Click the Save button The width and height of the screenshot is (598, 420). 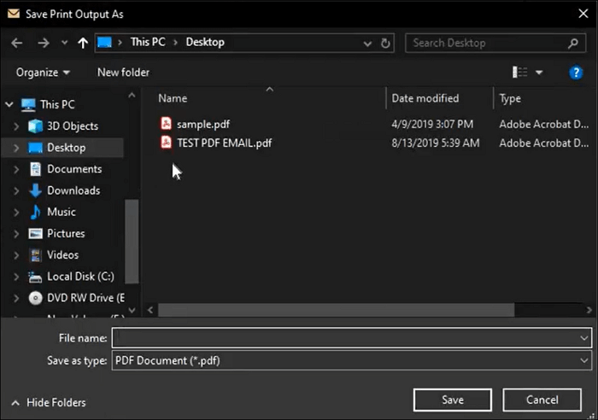point(452,400)
